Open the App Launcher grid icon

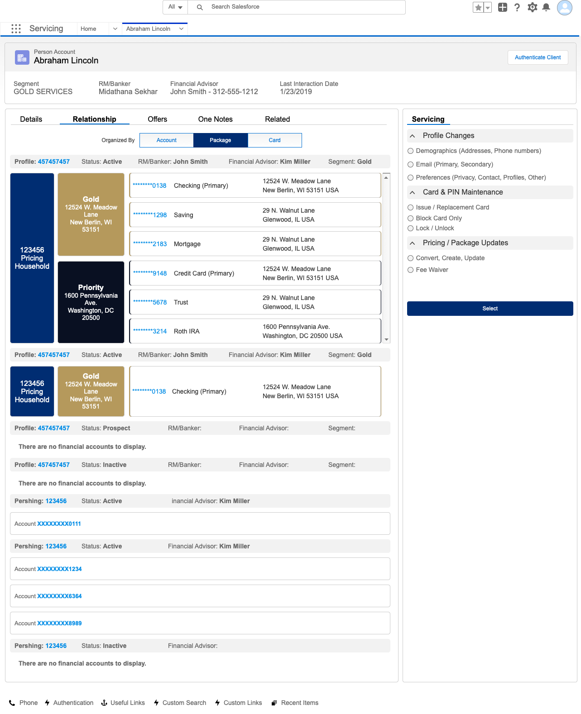[16, 29]
